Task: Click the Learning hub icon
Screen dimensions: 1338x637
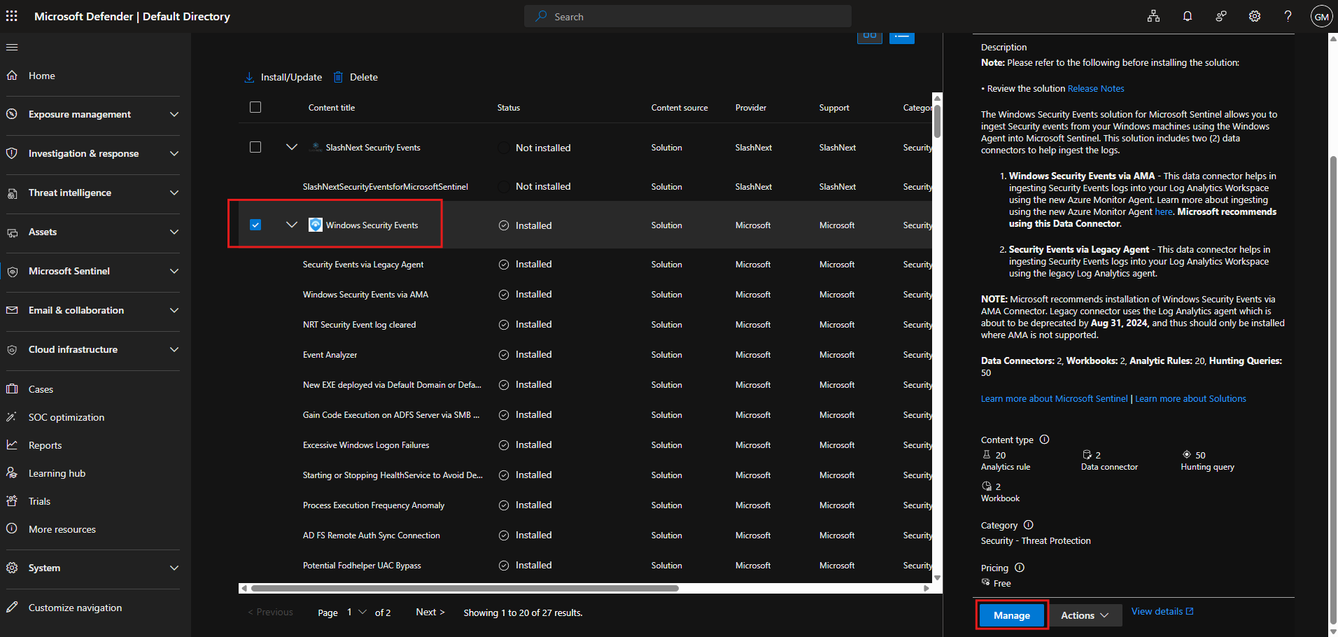Action: [x=12, y=472]
